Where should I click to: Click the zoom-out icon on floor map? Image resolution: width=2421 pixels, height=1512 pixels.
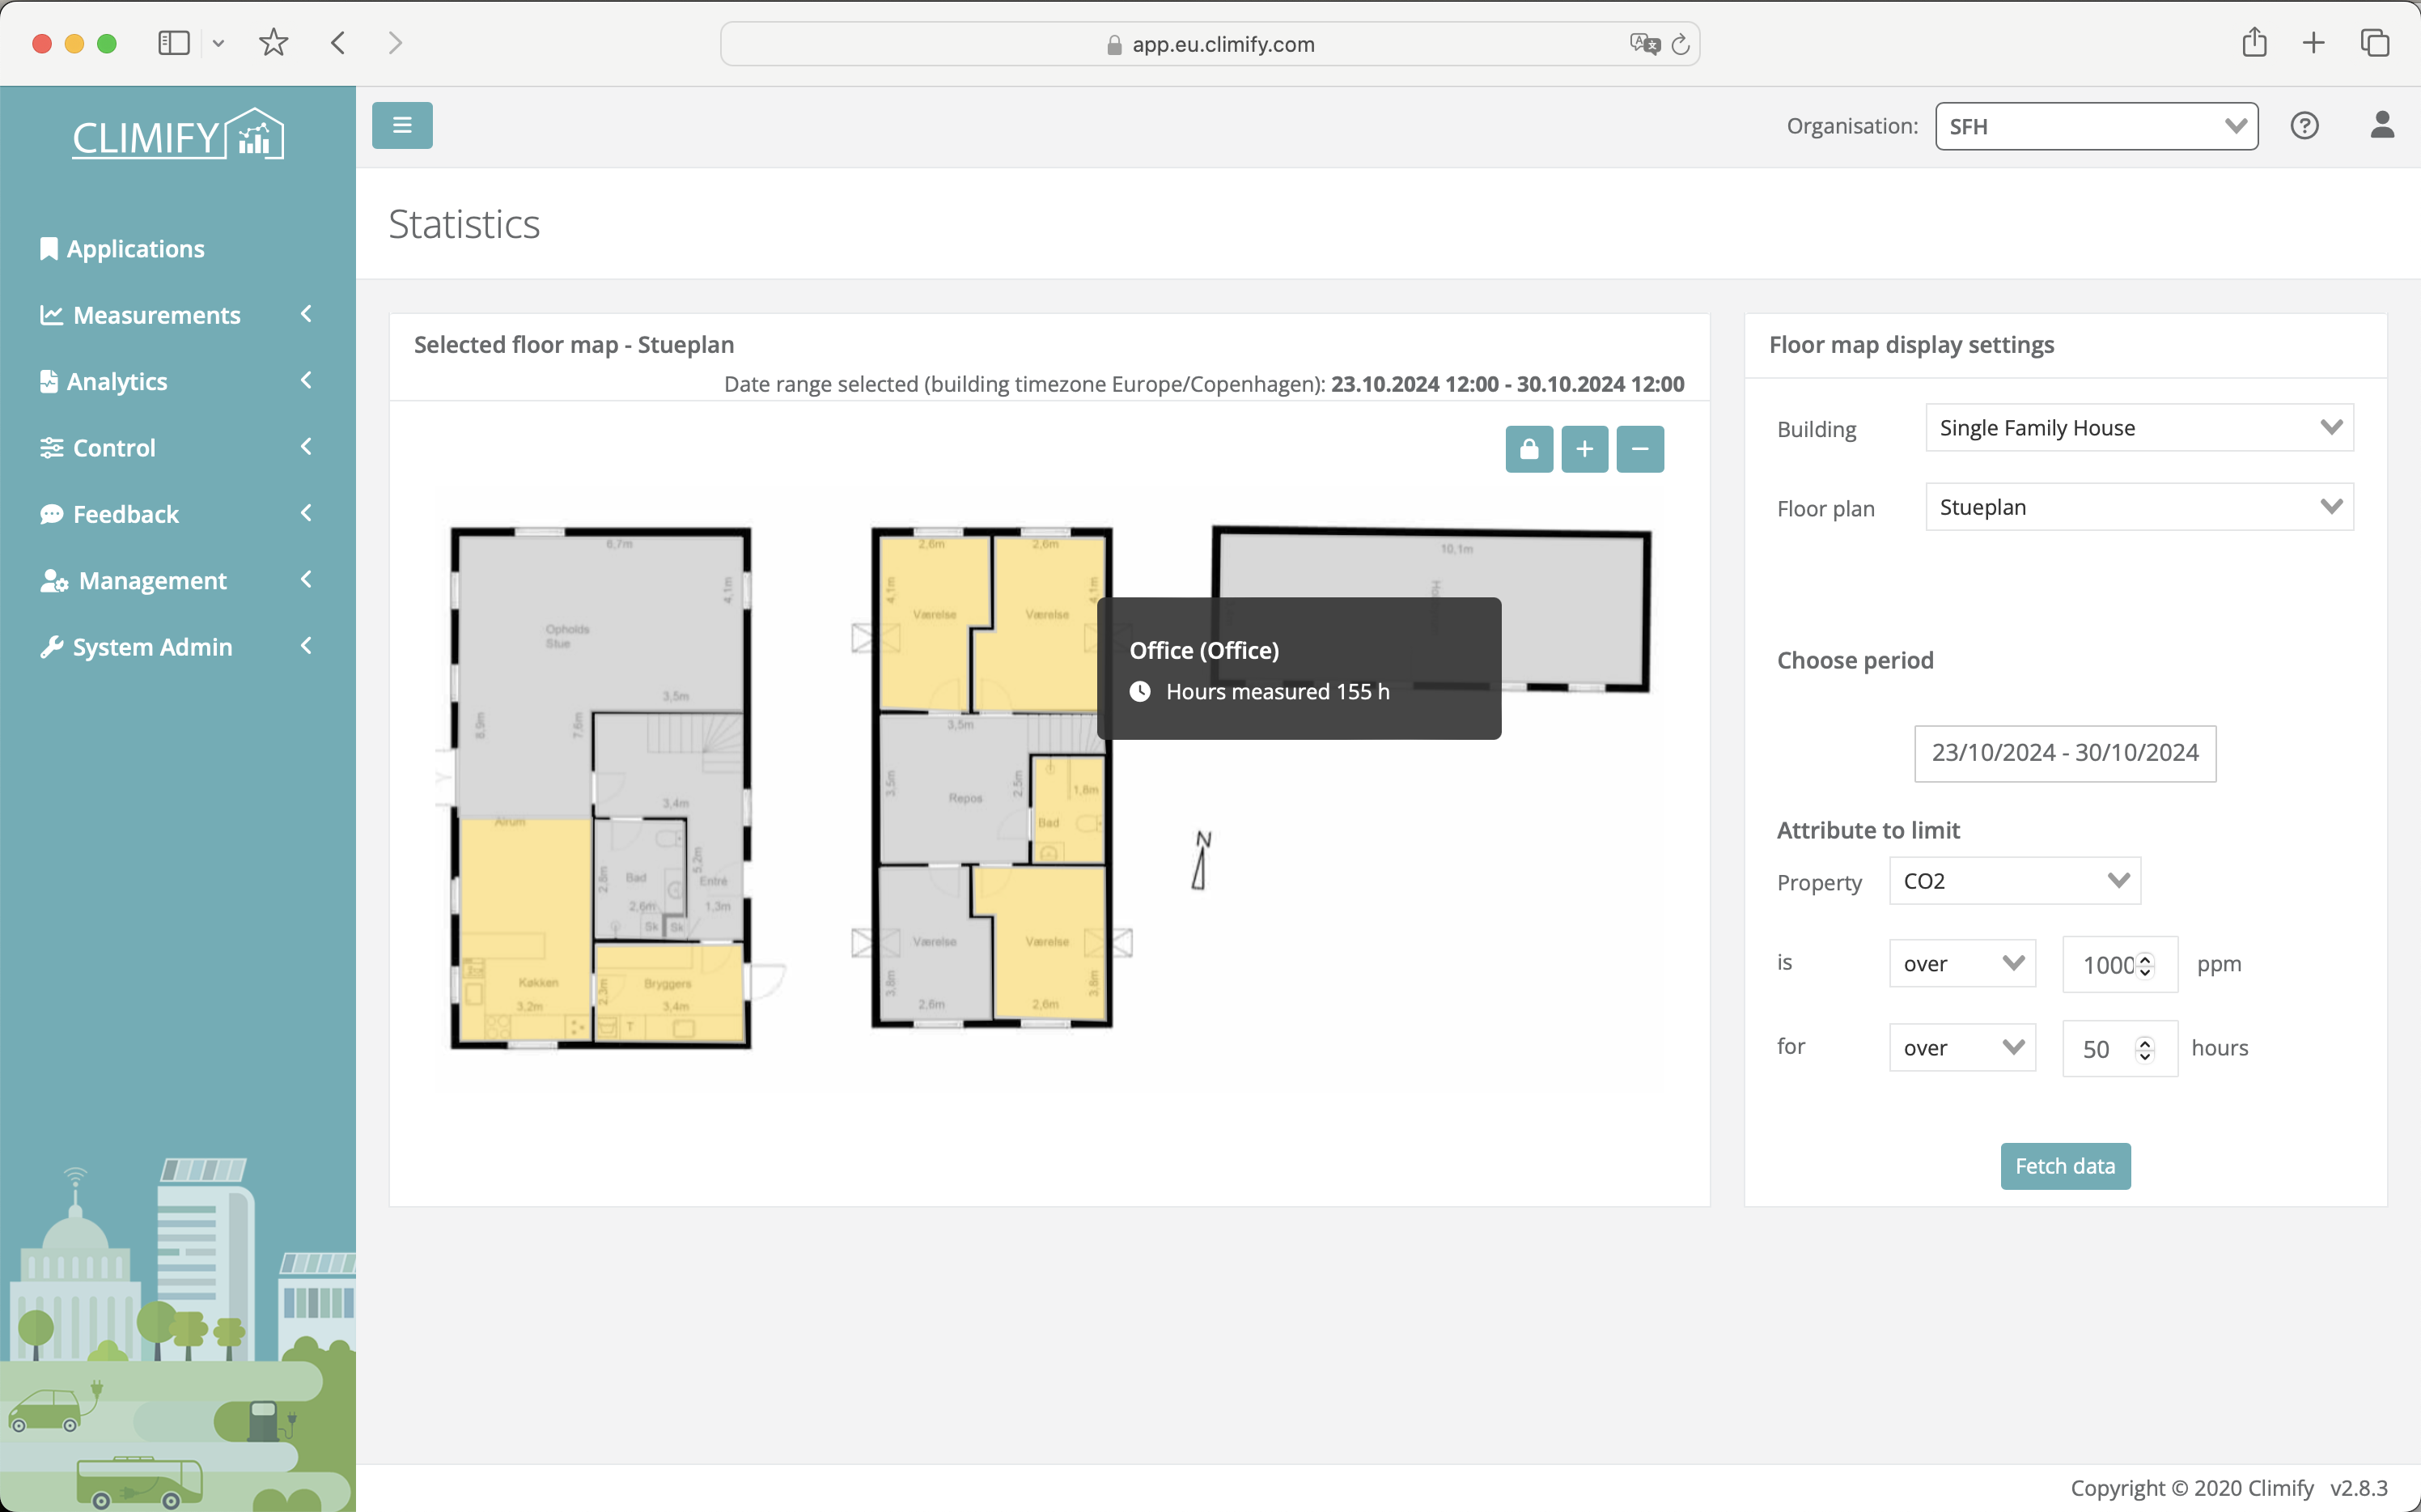(x=1639, y=449)
